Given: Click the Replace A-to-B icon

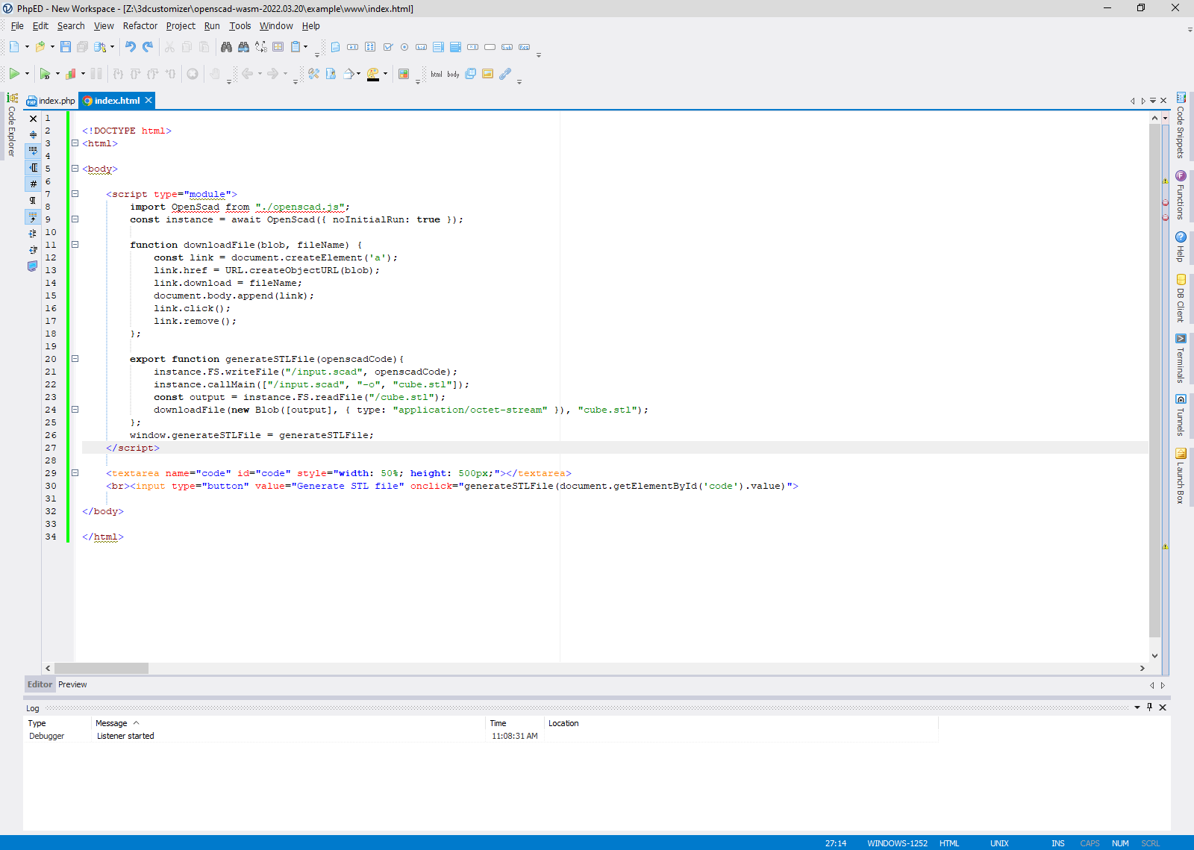Looking at the screenshot, I should (x=260, y=47).
